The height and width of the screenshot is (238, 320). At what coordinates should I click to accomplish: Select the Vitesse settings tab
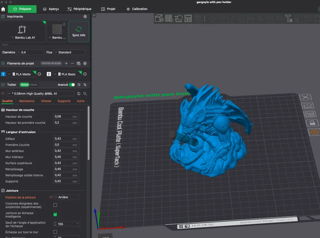click(46, 101)
